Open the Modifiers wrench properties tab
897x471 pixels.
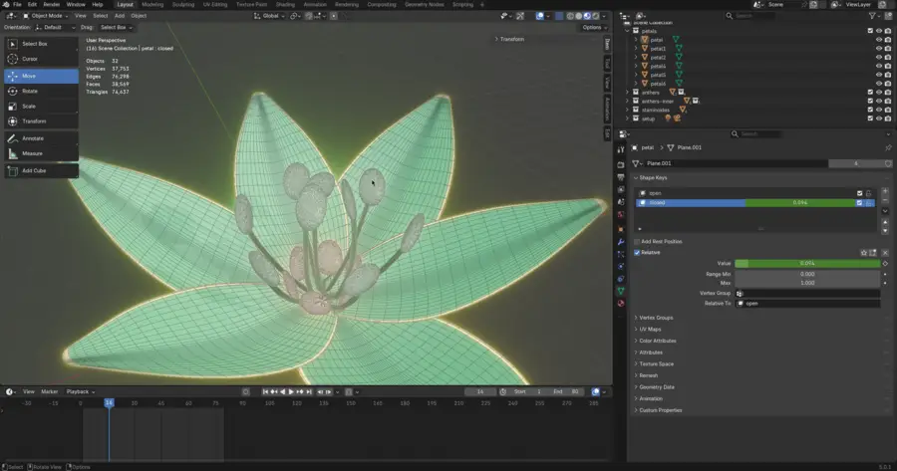(x=621, y=242)
